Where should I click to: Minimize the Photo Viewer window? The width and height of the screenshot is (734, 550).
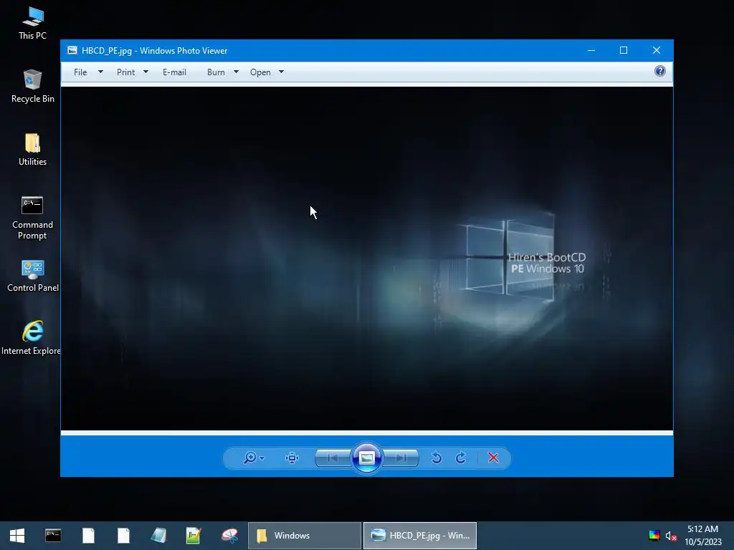(x=591, y=51)
